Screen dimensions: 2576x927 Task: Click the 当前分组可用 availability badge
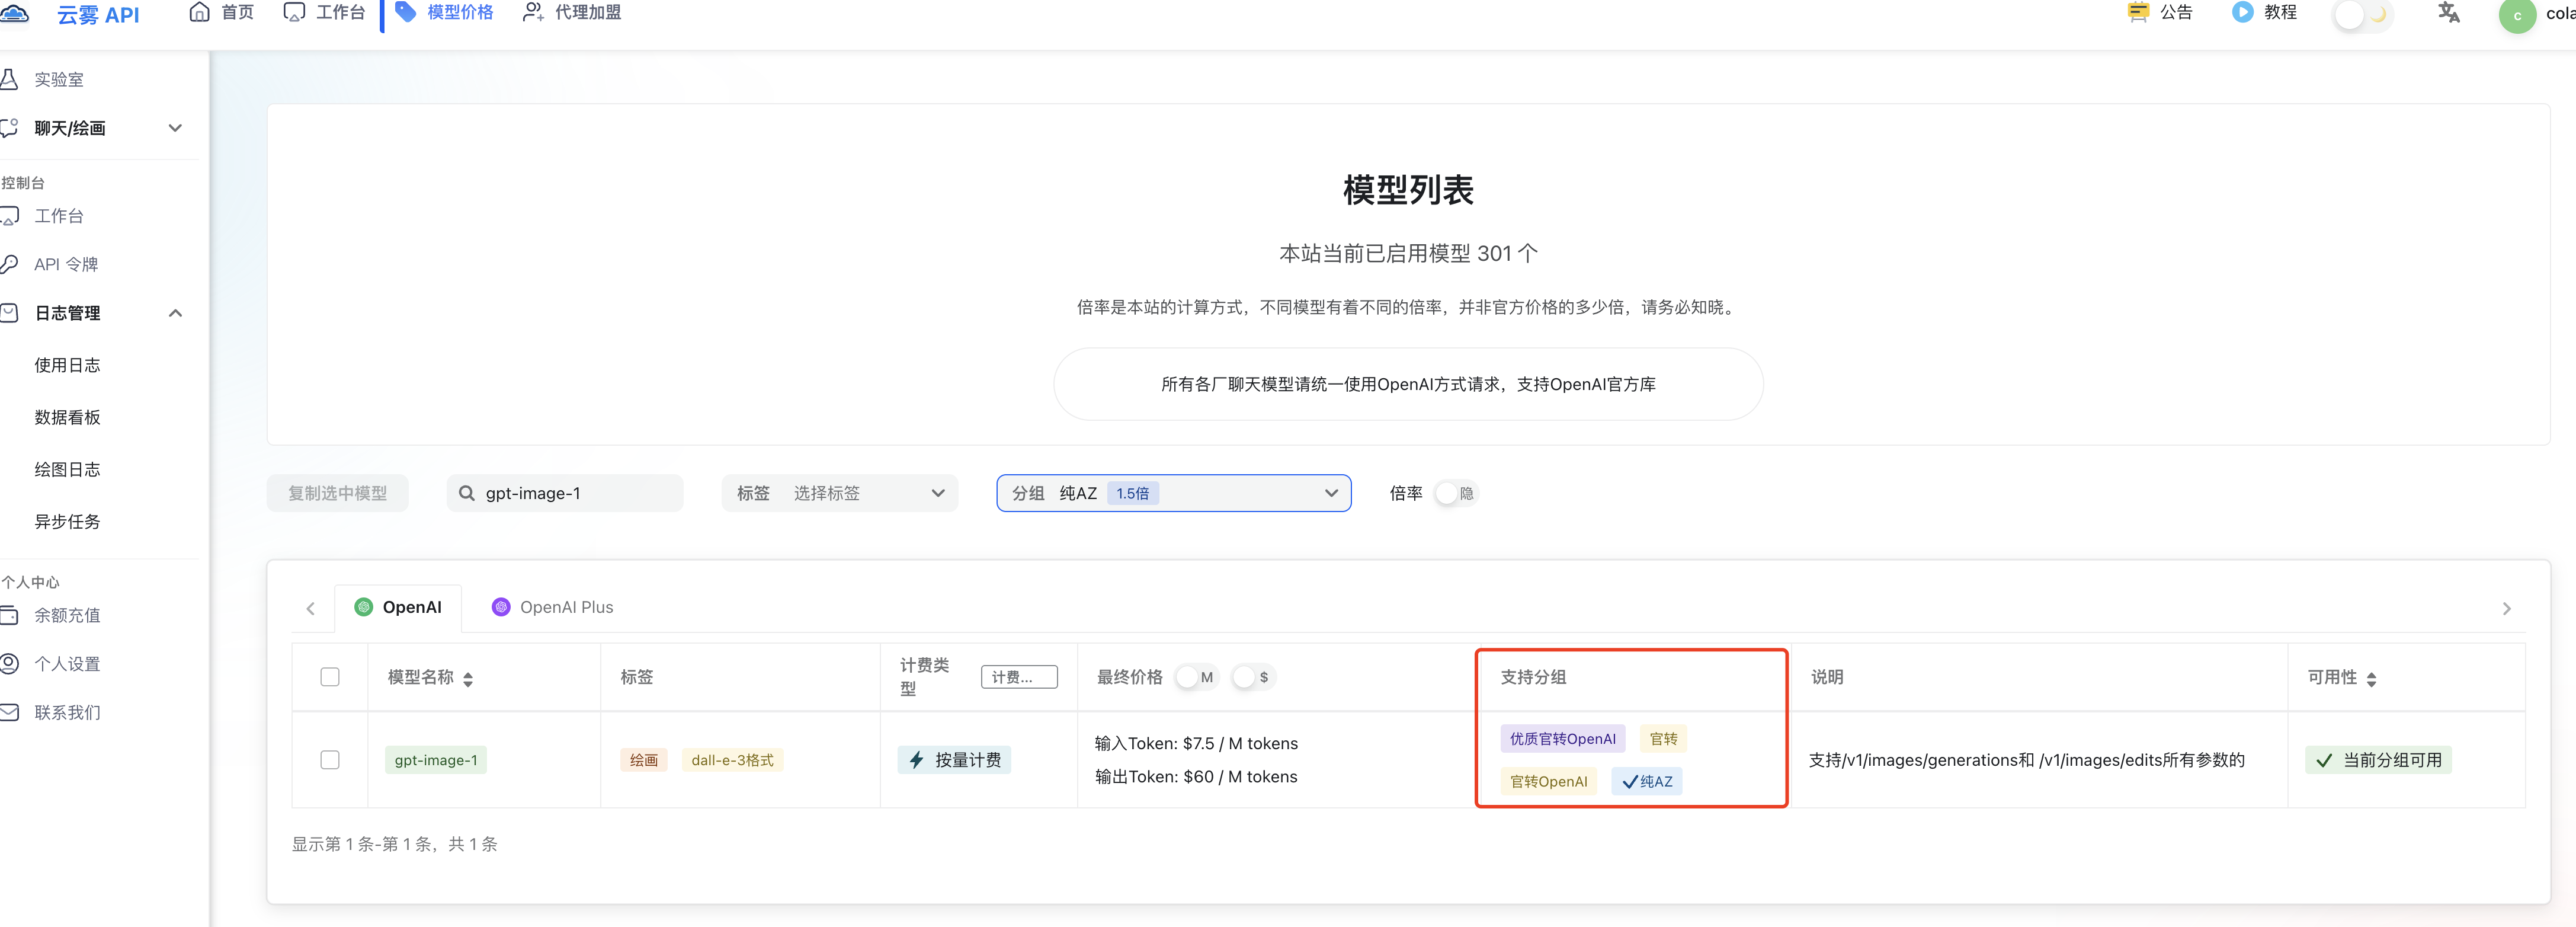pos(2378,760)
